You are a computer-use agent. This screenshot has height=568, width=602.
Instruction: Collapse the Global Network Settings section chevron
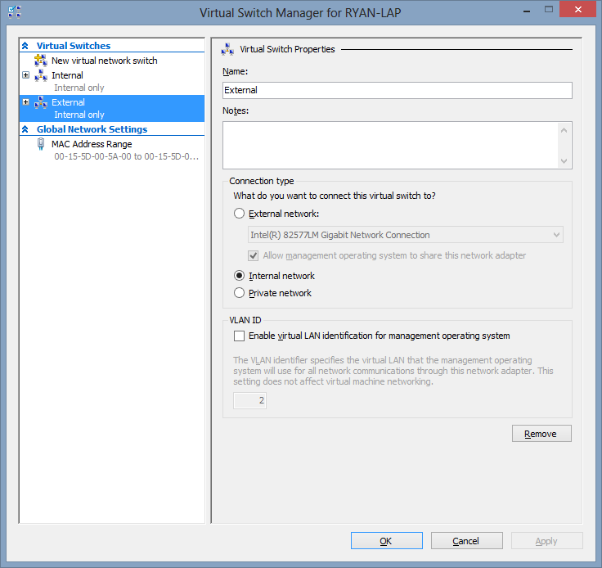pyautogui.click(x=25, y=129)
